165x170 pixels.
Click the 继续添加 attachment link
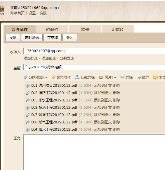pyautogui.click(x=36, y=77)
